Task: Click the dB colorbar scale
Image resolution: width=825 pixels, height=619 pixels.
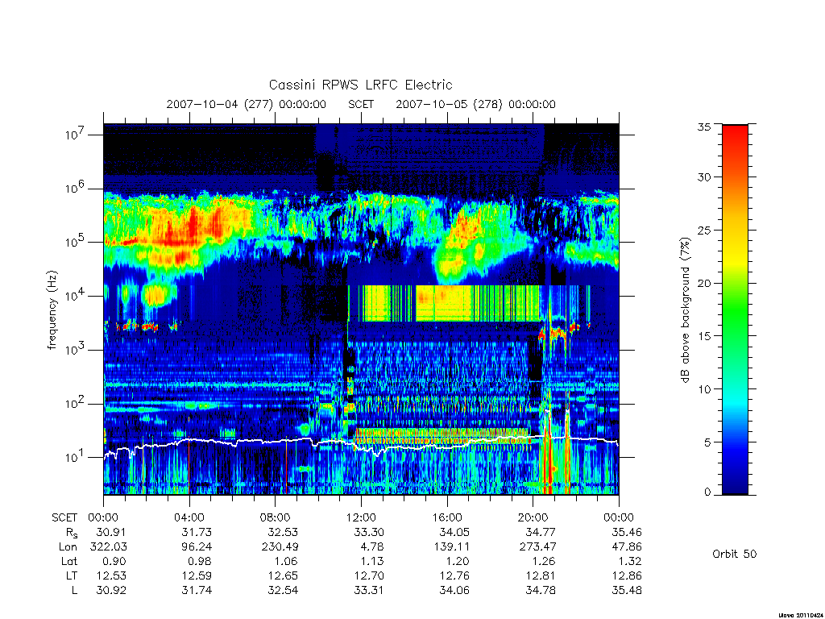Action: coord(735,309)
